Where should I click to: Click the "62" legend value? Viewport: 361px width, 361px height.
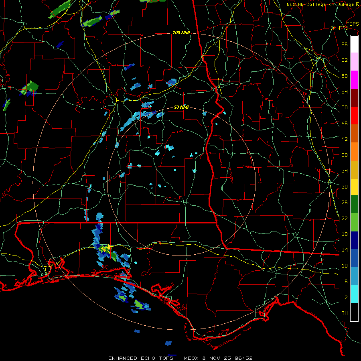[x=345, y=60]
